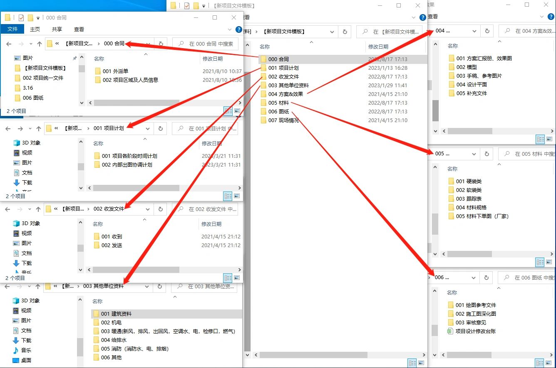Switch 001 项目计划 window to details view
Viewport: 556px width, 368px height.
[228, 196]
